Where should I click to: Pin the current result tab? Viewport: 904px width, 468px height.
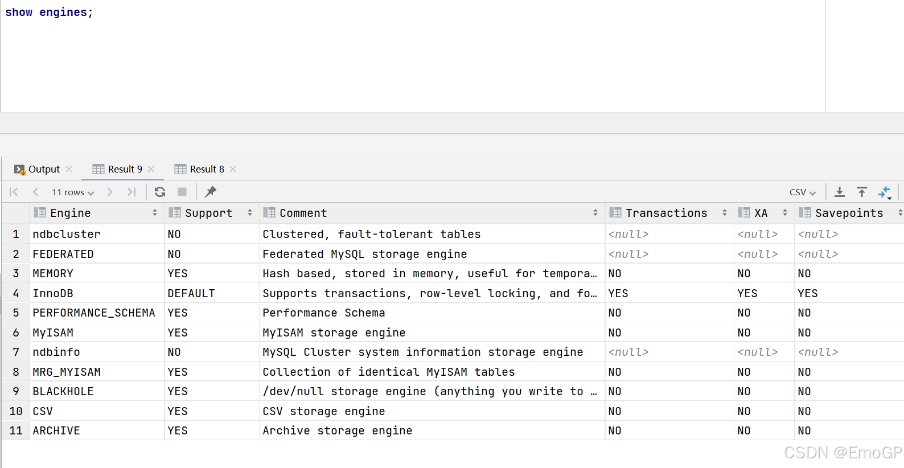[211, 192]
